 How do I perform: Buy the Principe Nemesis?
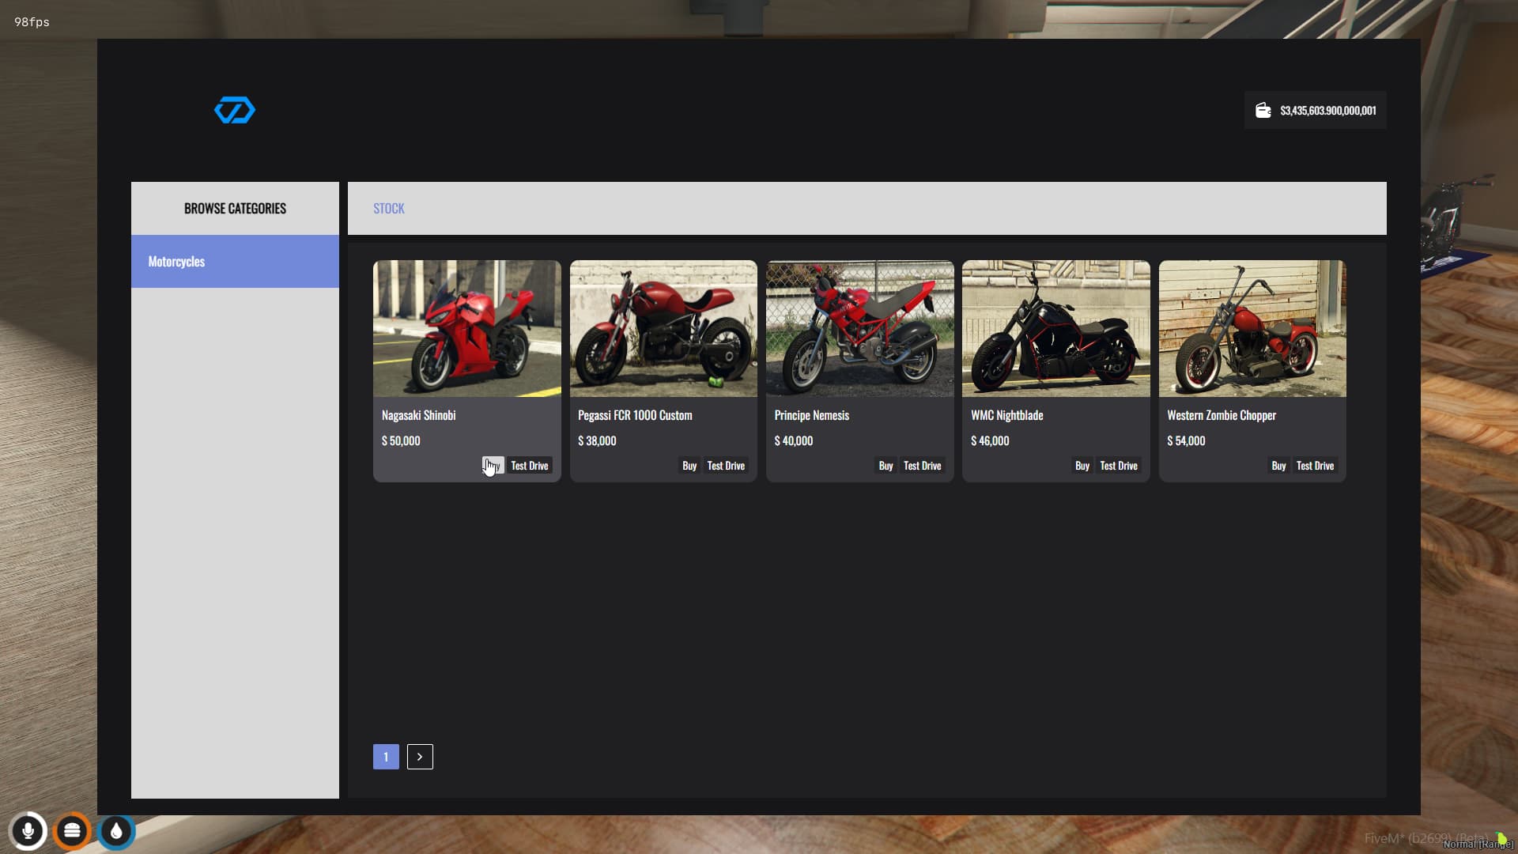click(885, 466)
